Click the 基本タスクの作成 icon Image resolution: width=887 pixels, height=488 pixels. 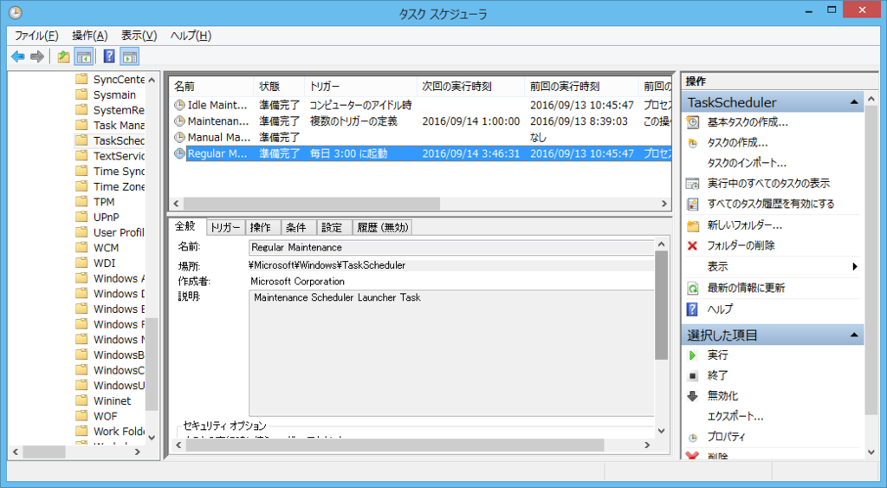point(692,122)
